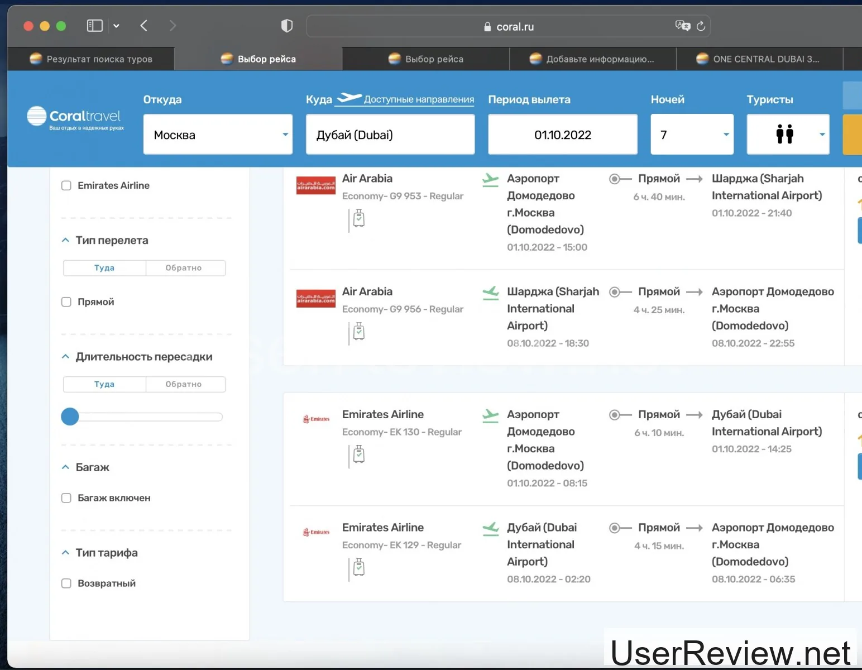Select Обратно under Тип перелета

(184, 268)
